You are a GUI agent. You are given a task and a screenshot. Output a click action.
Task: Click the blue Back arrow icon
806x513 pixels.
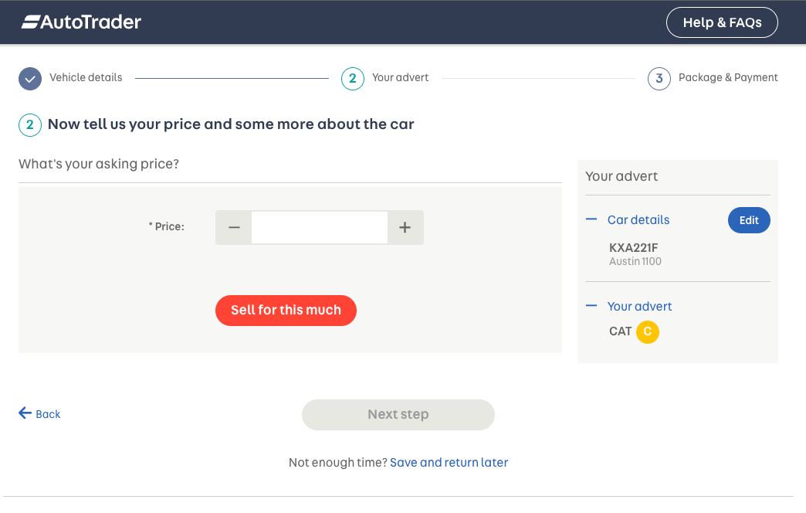25,413
